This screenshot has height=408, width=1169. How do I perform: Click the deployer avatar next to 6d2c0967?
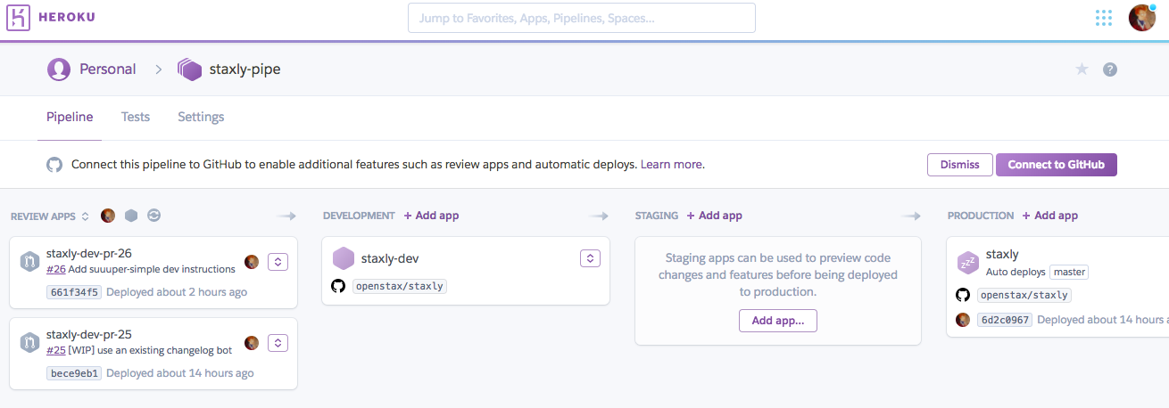pos(963,320)
